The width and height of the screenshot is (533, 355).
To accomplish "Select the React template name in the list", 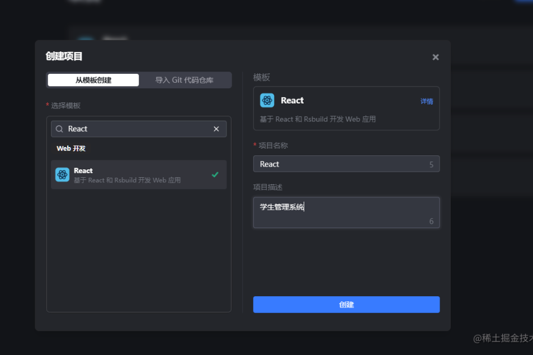I will pyautogui.click(x=83, y=171).
